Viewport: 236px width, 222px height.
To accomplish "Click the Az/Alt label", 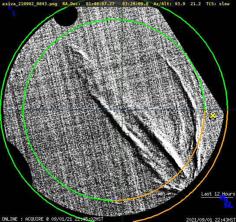I will click(x=163, y=4).
